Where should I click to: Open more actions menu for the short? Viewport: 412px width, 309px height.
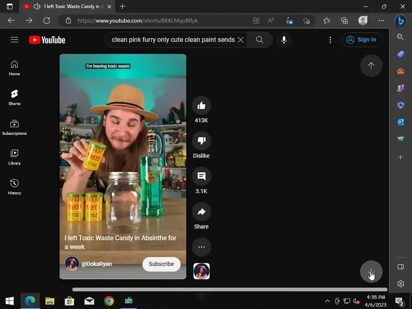click(x=202, y=247)
